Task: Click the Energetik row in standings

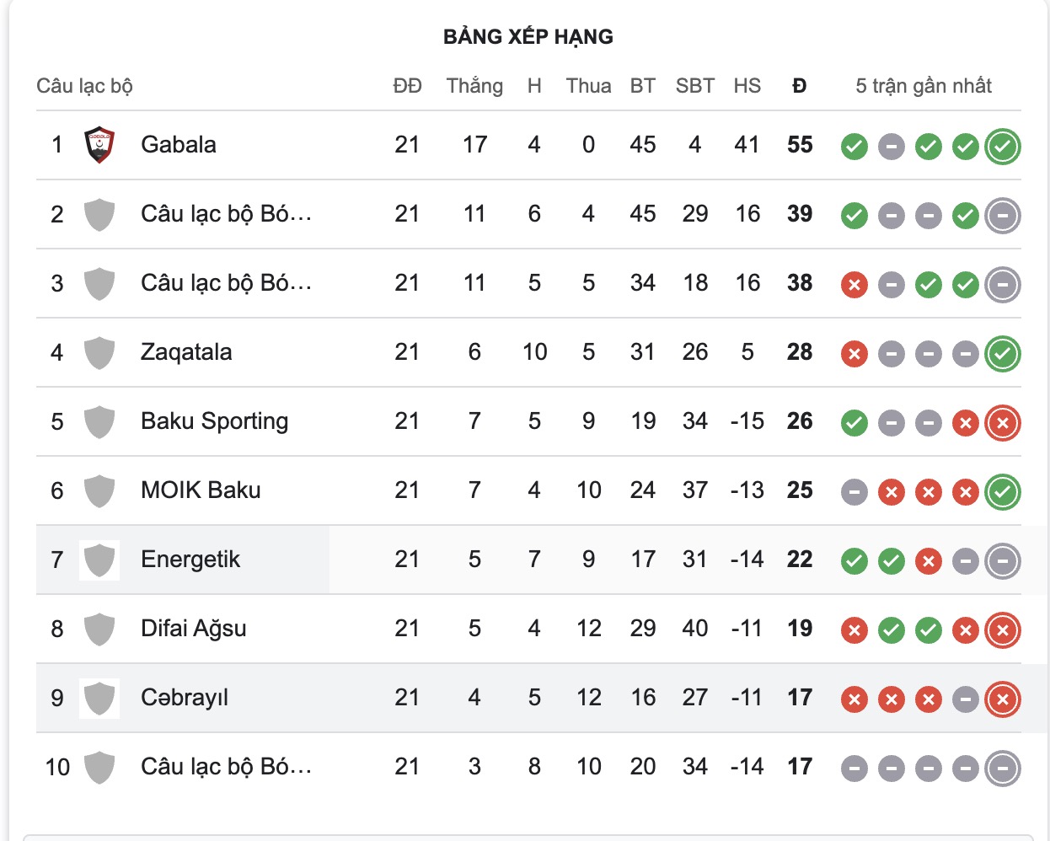Action: (190, 560)
